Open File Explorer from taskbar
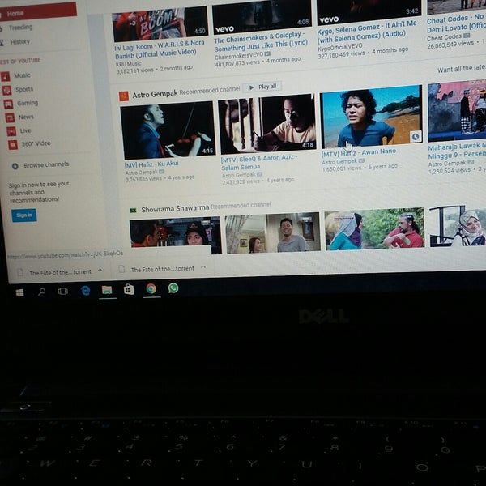This screenshot has width=486, height=486. tap(107, 290)
